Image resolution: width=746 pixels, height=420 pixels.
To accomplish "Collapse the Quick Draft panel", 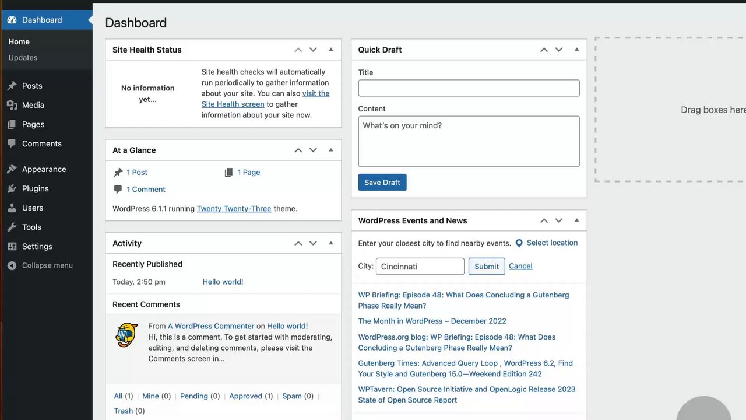I will pos(577,50).
